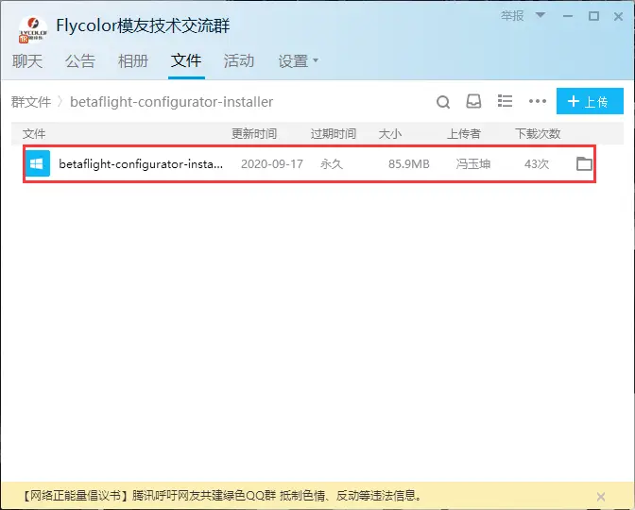The height and width of the screenshot is (510, 635).
Task: Open the more options ellipsis menu
Action: [538, 101]
